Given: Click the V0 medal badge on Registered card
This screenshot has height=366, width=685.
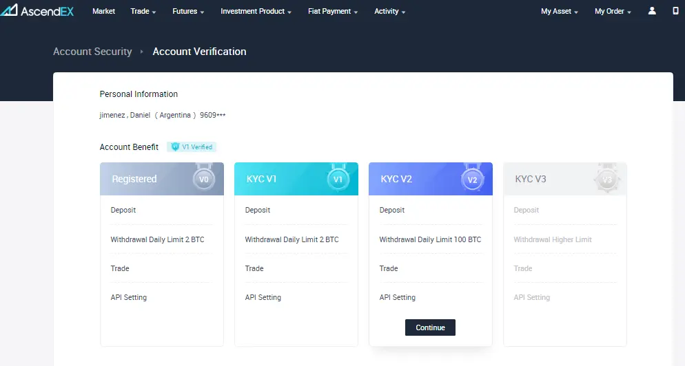Looking at the screenshot, I should (204, 178).
